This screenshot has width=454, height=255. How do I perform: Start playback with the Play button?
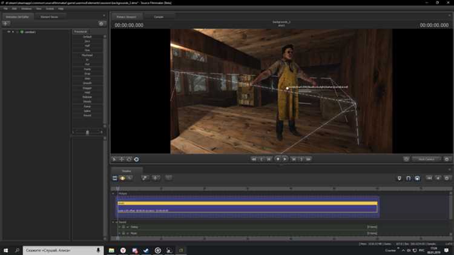(285, 159)
